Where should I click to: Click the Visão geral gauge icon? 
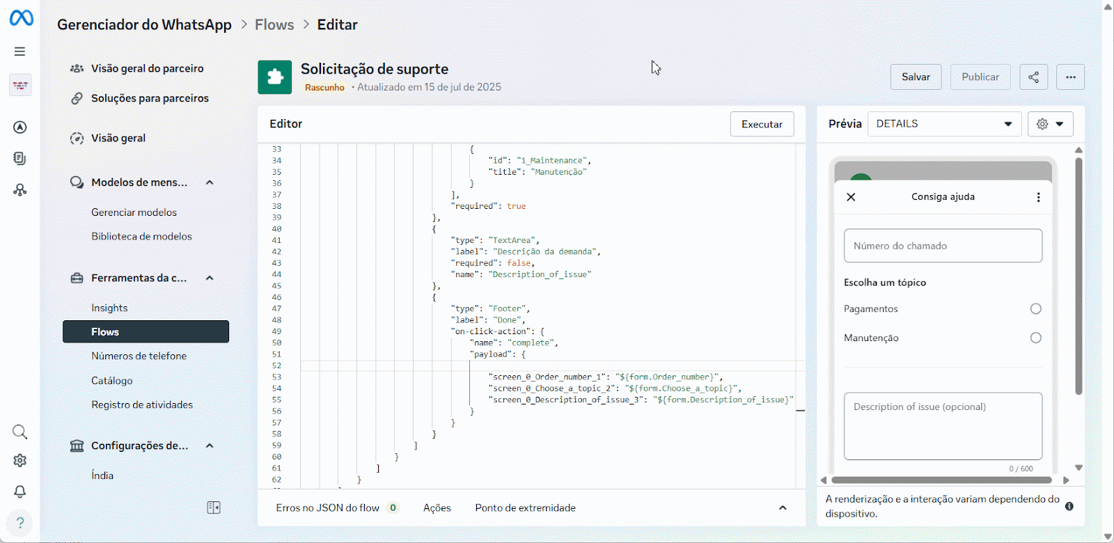pyautogui.click(x=77, y=138)
